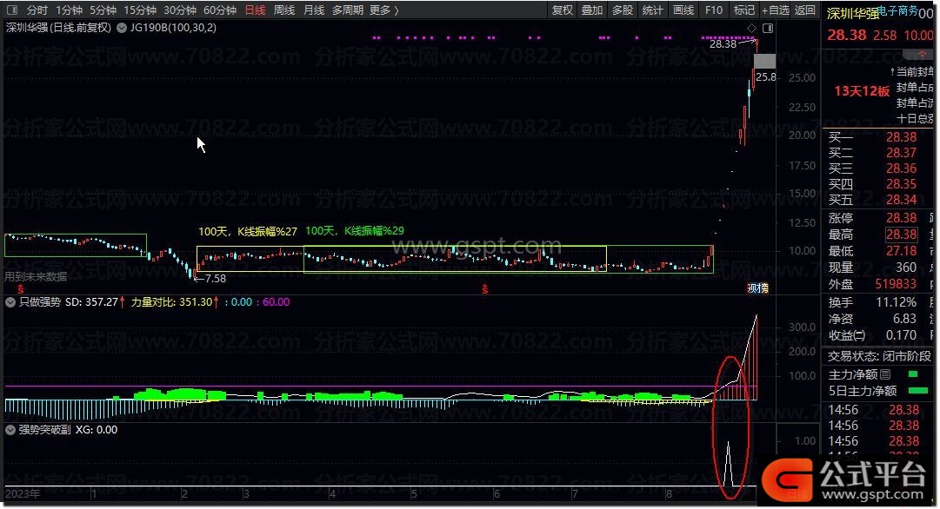The image size is (940, 509).
Task: Expand the 只做强势 indicator menu
Action: click(x=10, y=302)
